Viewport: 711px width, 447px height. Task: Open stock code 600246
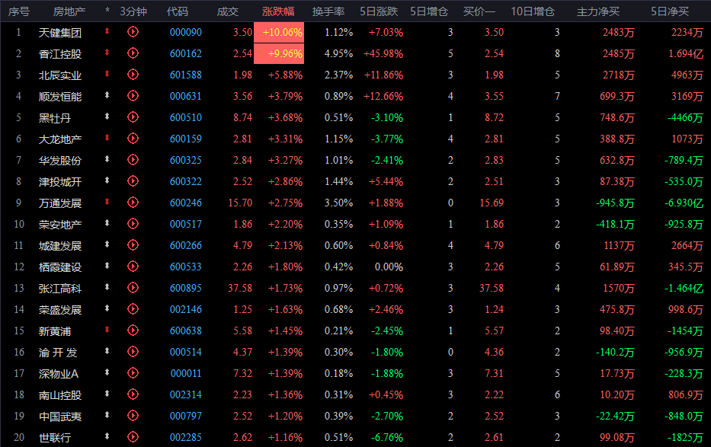point(186,203)
